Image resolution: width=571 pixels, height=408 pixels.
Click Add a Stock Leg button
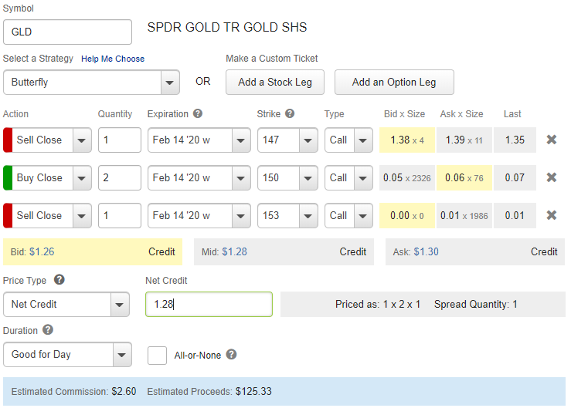tap(275, 83)
